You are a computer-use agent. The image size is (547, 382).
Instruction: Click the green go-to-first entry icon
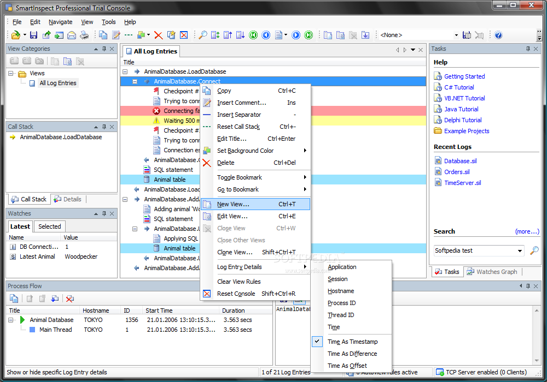click(x=253, y=35)
